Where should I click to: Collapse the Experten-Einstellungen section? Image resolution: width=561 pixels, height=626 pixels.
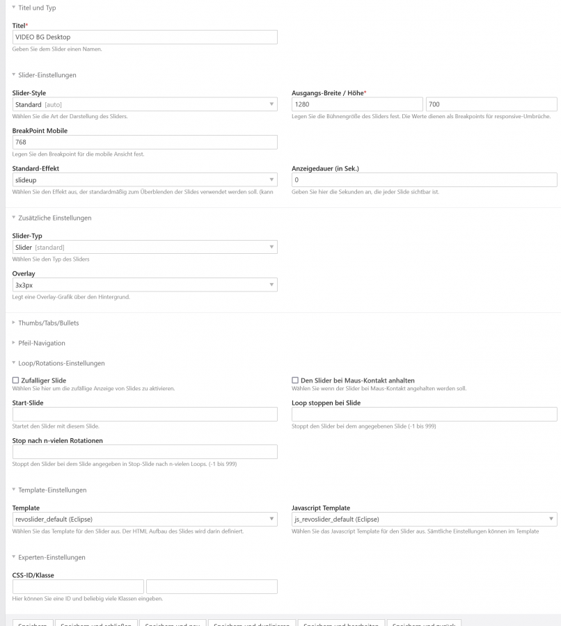(52, 557)
